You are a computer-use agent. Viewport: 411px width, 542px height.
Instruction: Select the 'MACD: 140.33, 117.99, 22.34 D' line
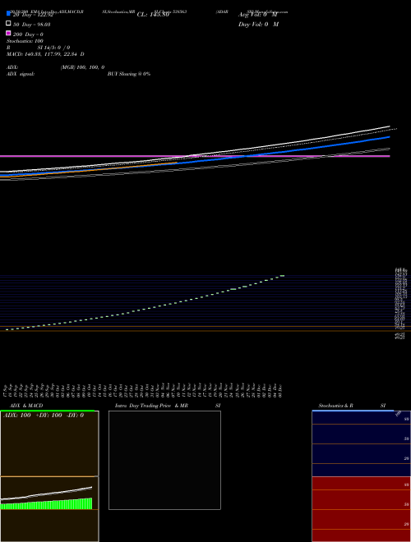[x=45, y=54]
